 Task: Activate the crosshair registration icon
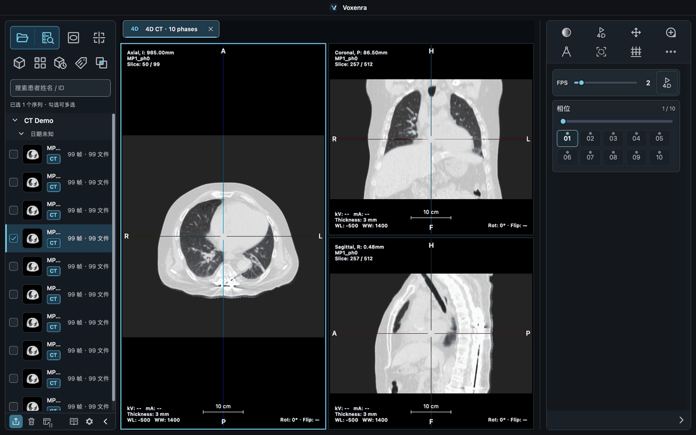point(99,38)
